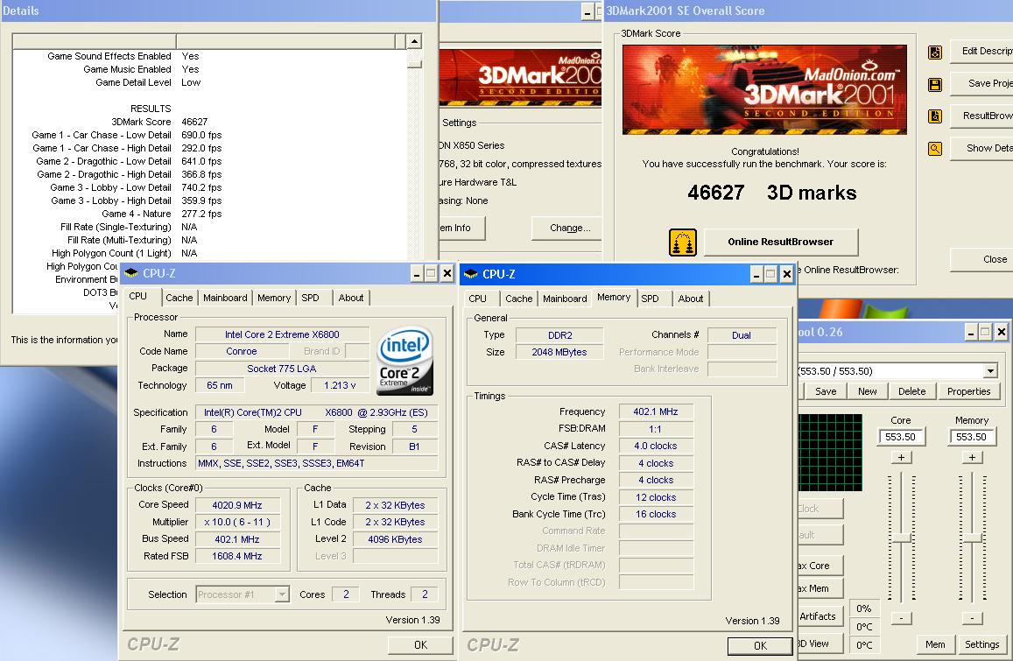
Task: Click the Core Speed 4020.9 MHz value
Action: (237, 505)
